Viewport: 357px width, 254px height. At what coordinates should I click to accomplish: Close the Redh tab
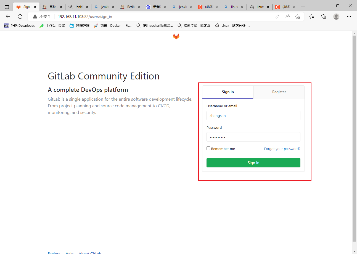click(x=139, y=7)
